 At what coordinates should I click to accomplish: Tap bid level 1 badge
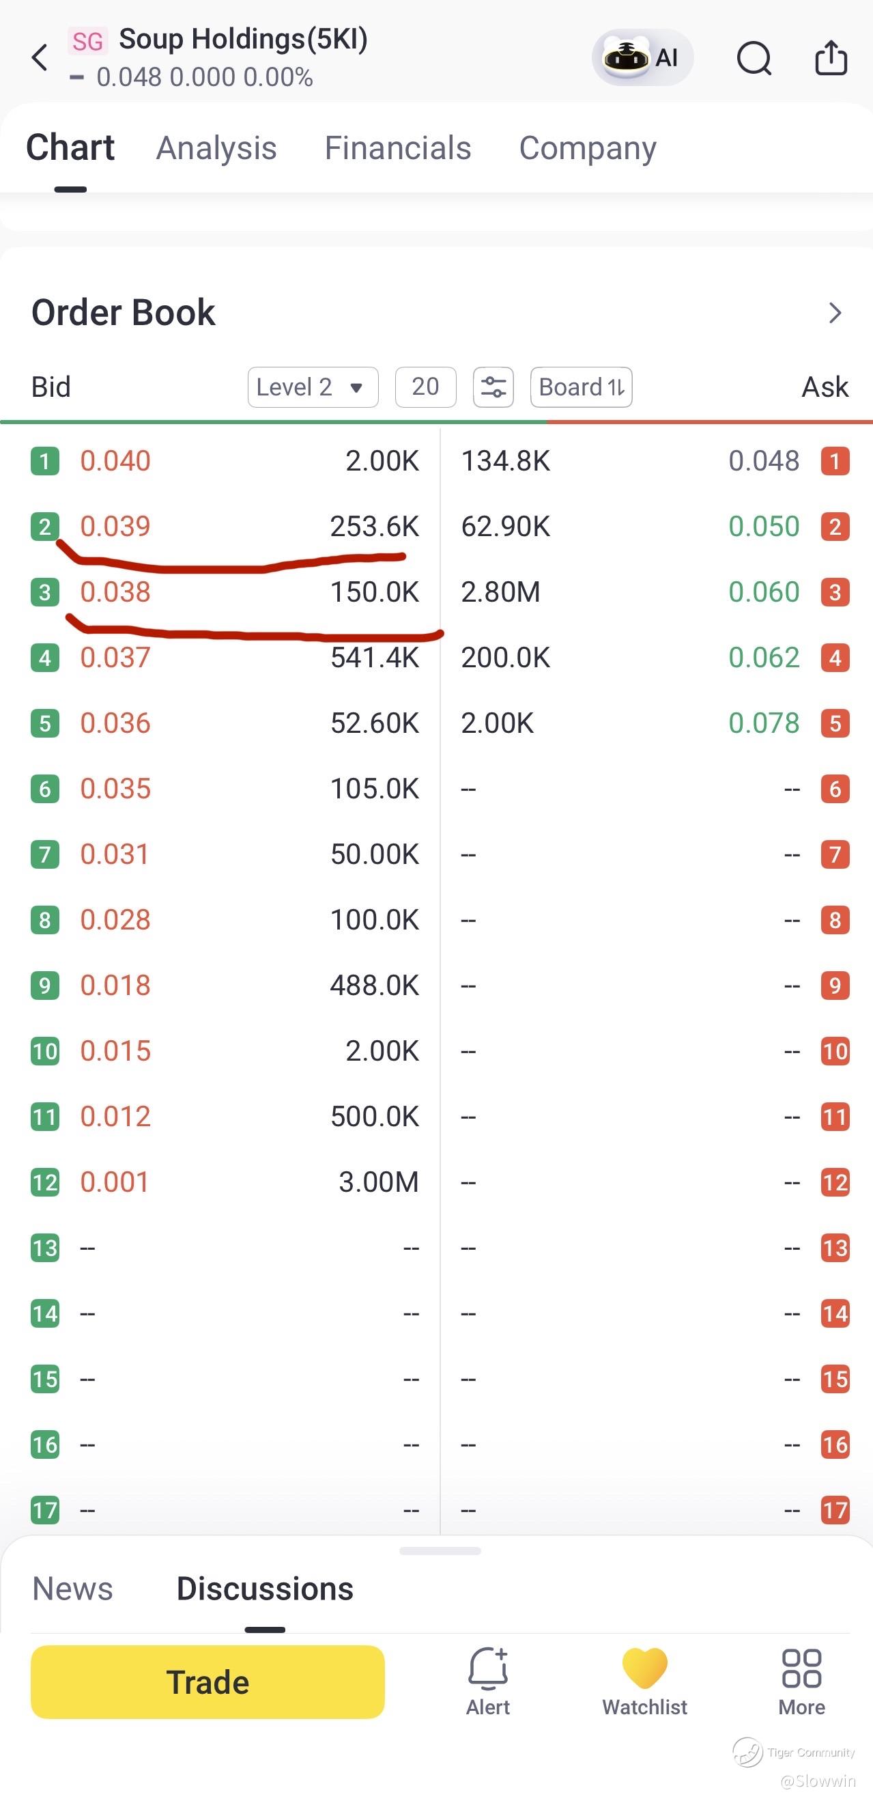45,461
